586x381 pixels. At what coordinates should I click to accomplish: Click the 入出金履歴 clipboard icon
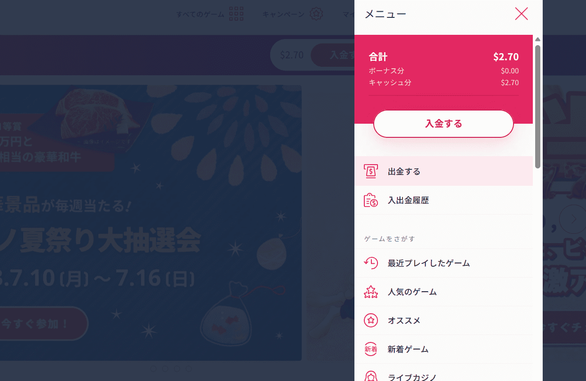(x=371, y=200)
